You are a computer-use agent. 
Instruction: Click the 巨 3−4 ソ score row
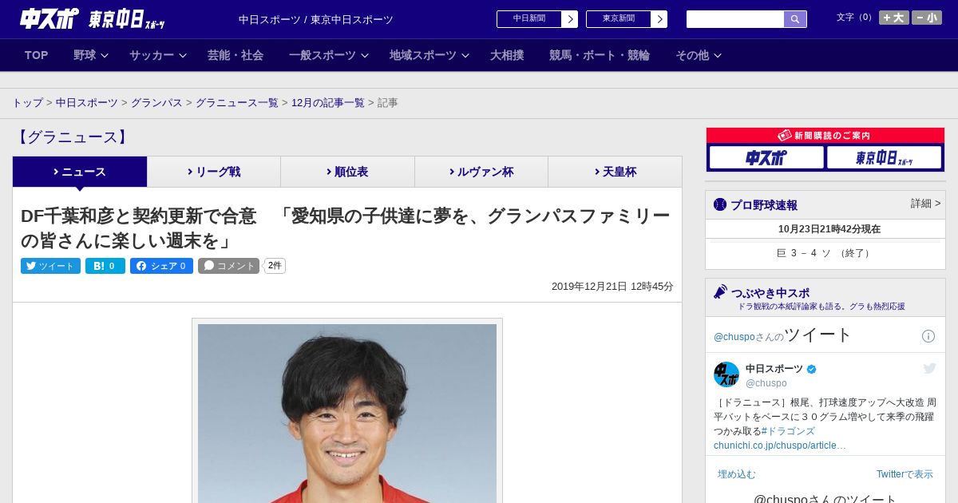[x=825, y=253]
